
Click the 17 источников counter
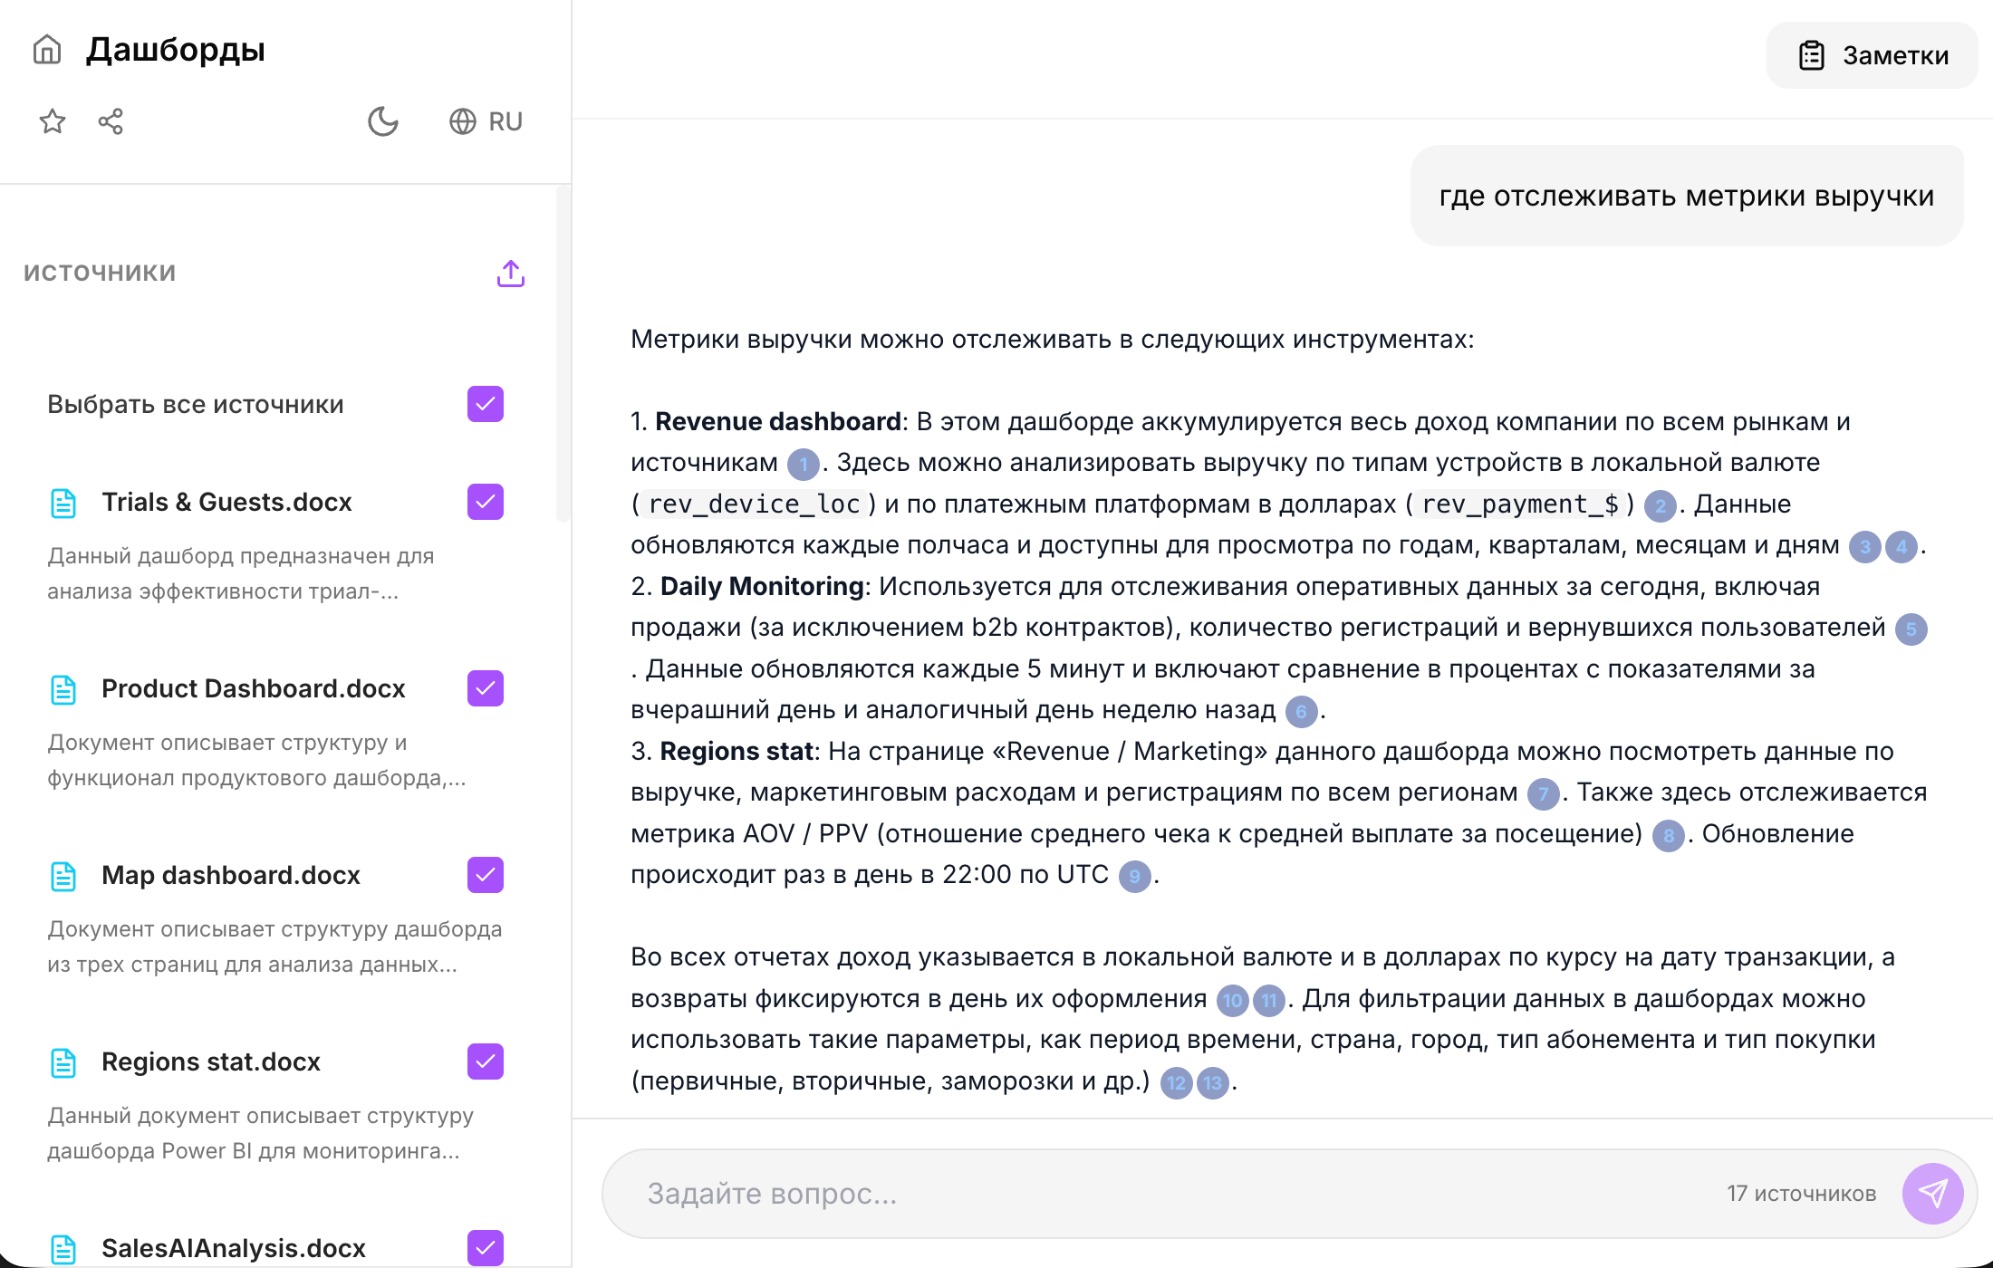click(x=1801, y=1194)
